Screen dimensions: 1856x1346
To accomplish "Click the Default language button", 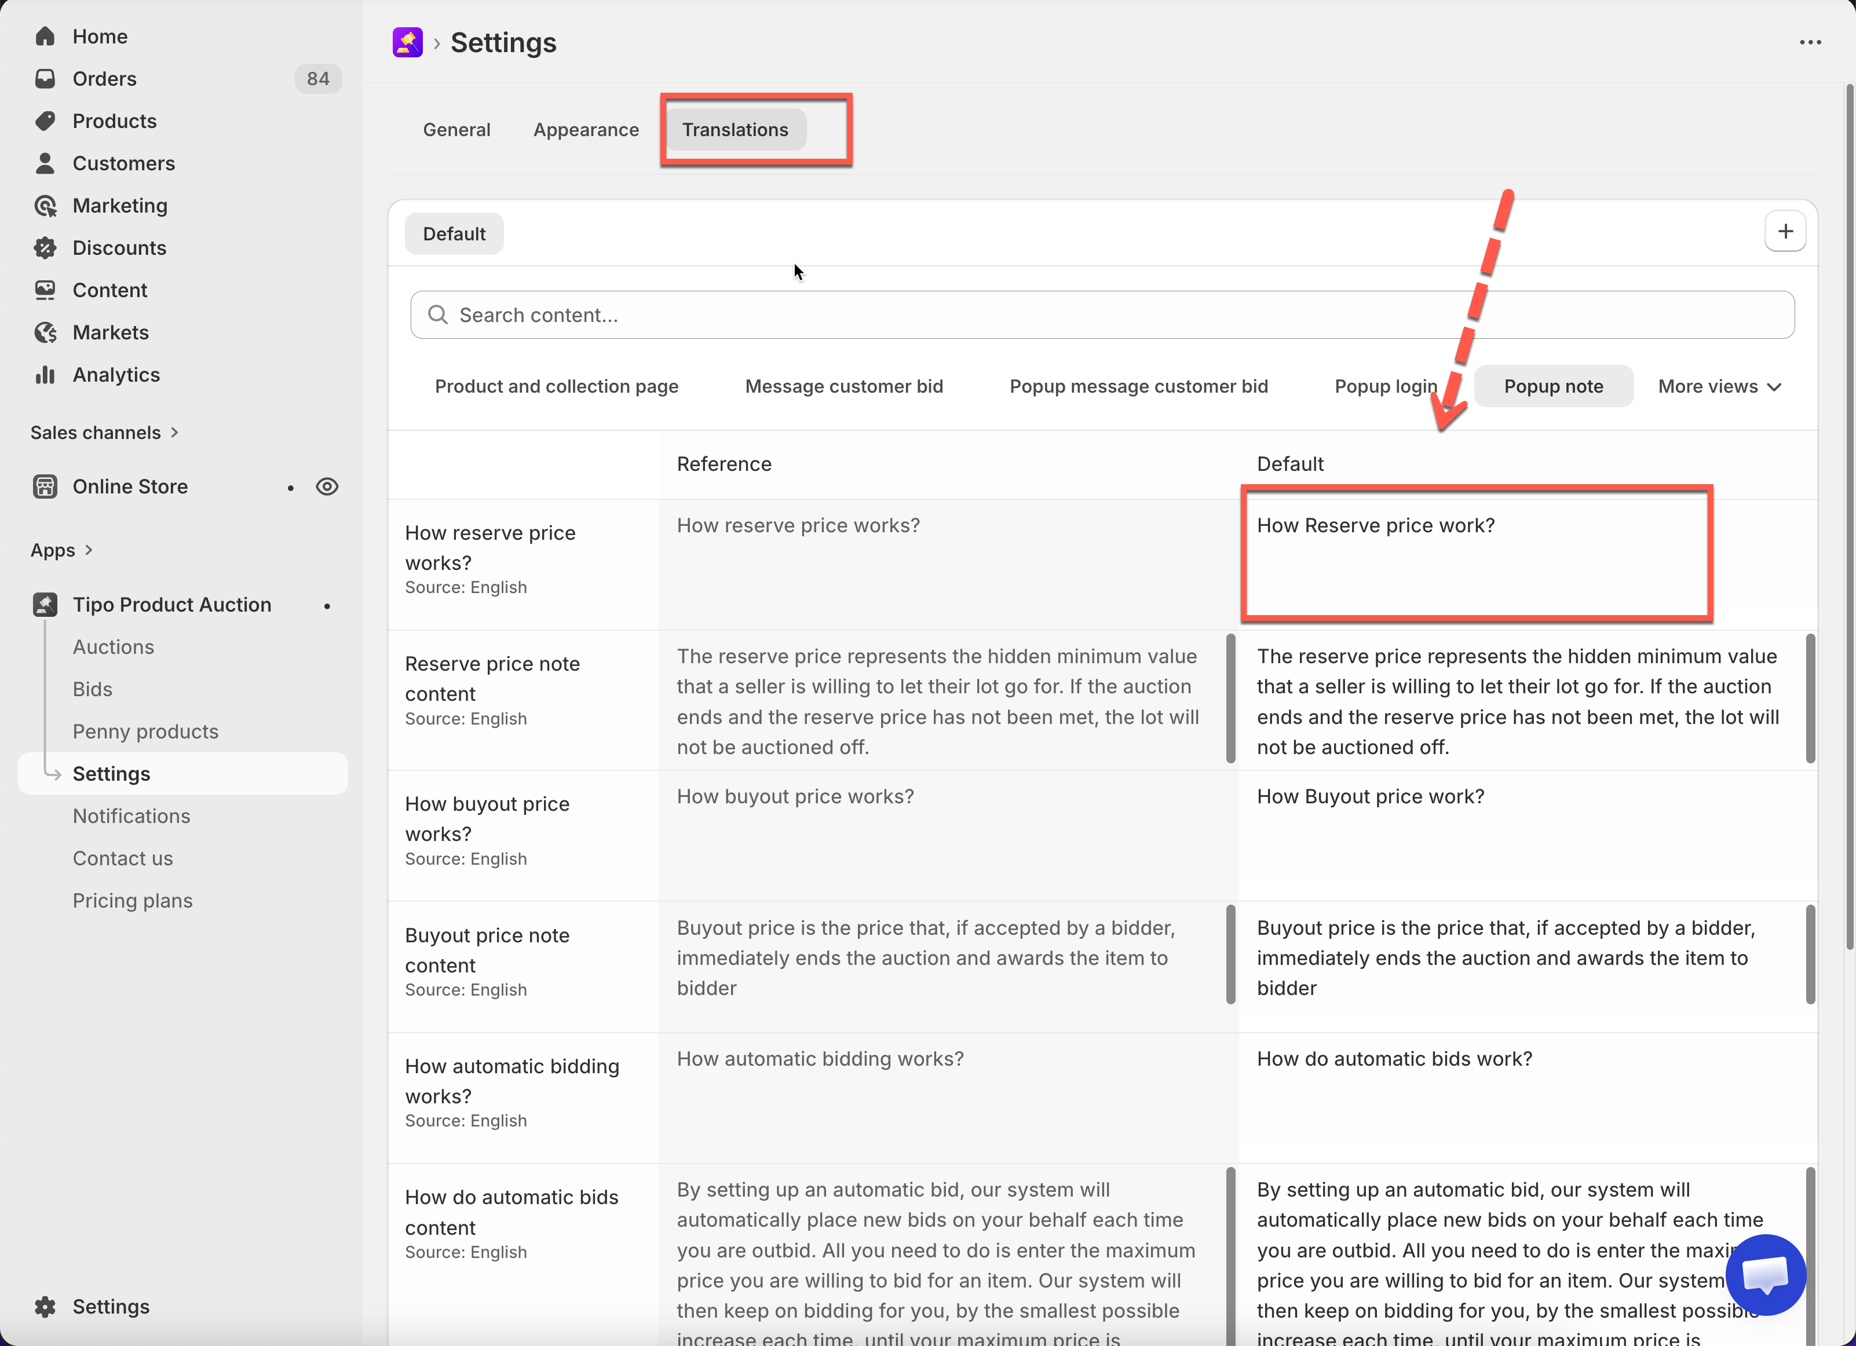I will [x=454, y=234].
